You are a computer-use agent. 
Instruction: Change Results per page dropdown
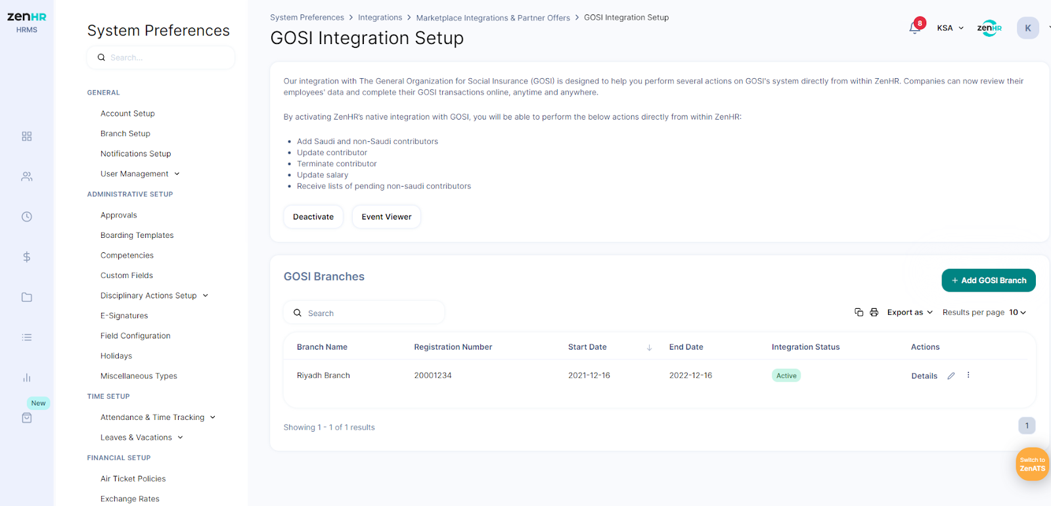[1017, 312]
